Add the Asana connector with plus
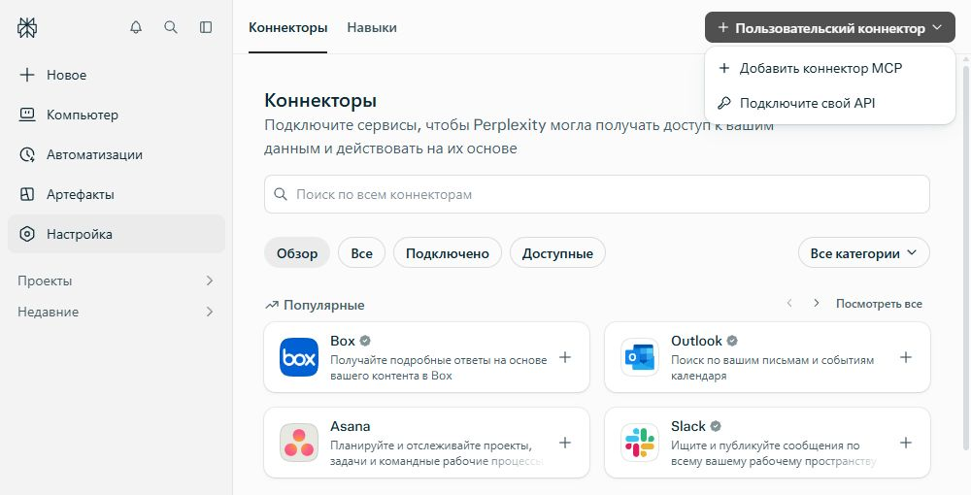Viewport: 971px width, 495px height. click(x=565, y=443)
